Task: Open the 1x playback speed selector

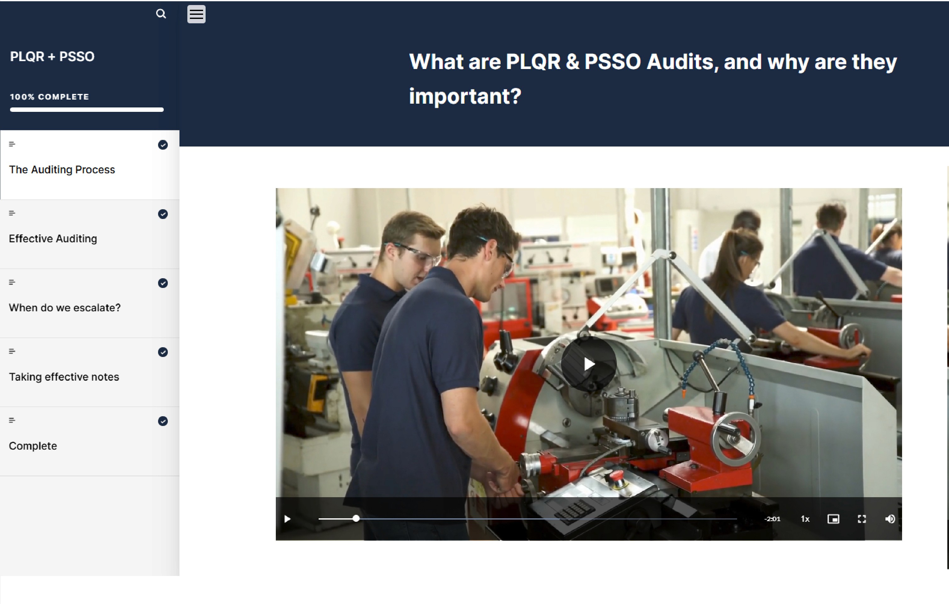Action: (805, 519)
